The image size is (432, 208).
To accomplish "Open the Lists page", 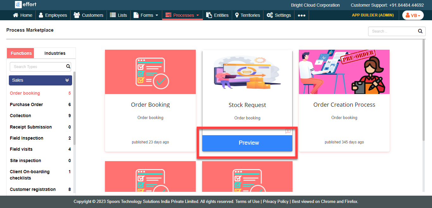I will click(x=119, y=15).
